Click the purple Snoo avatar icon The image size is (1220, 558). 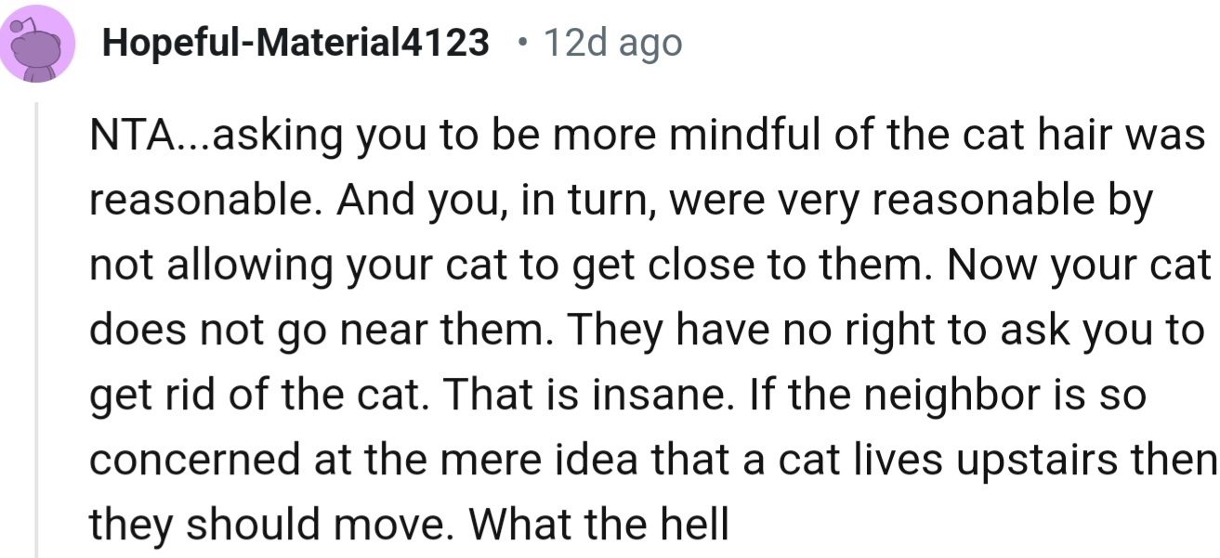37,43
